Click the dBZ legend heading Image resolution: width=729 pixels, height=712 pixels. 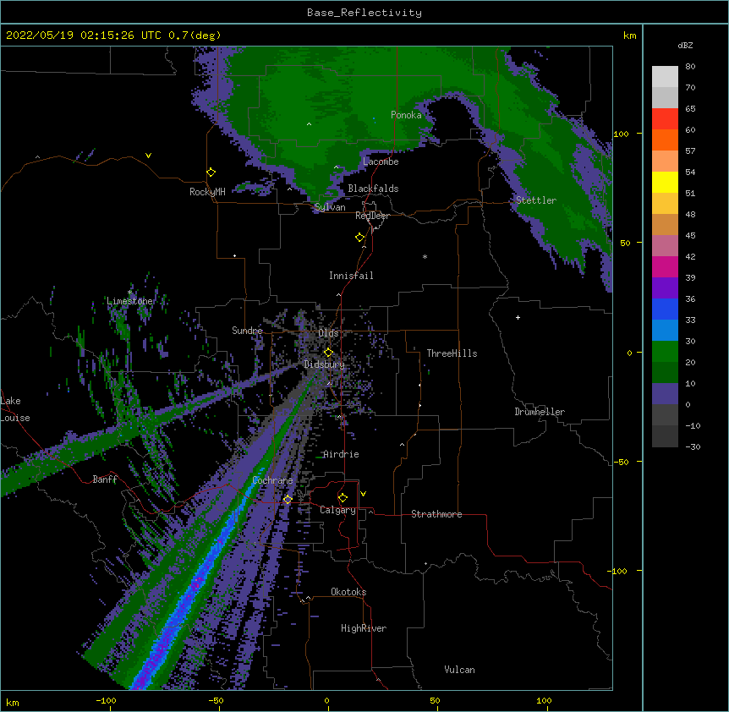tap(685, 46)
